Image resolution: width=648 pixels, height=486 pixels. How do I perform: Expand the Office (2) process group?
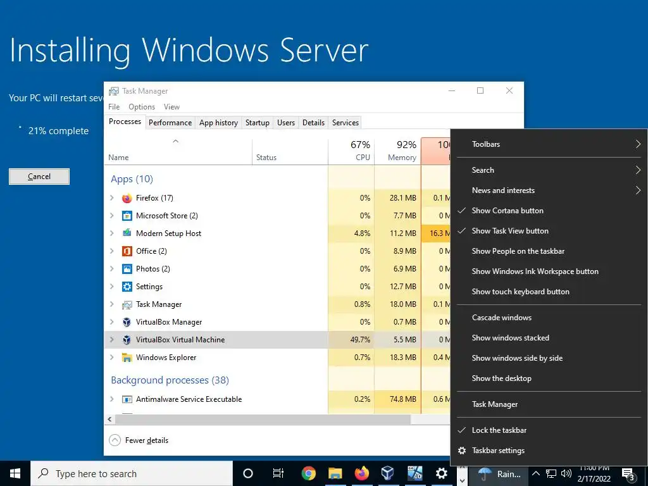click(111, 251)
